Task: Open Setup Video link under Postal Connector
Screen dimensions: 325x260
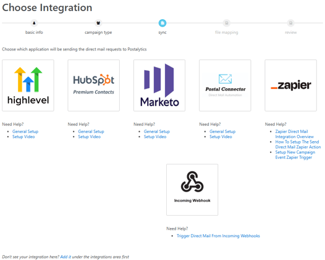Action: [x=221, y=137]
